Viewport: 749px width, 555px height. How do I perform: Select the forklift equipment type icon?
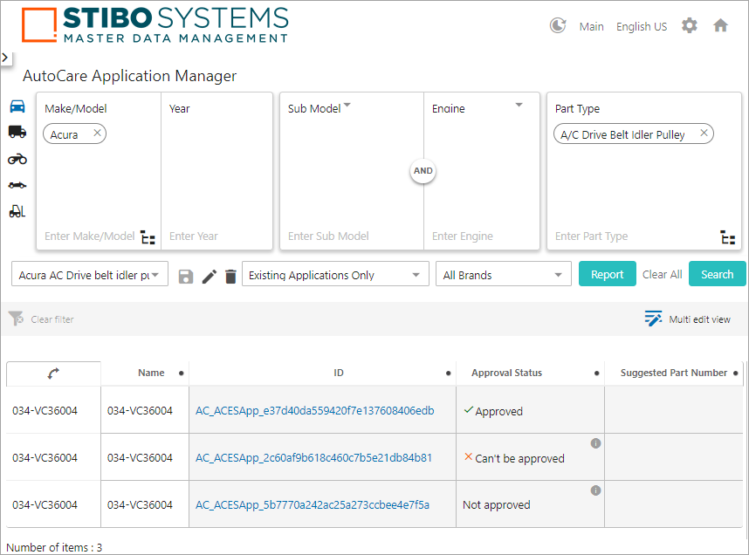tap(17, 211)
